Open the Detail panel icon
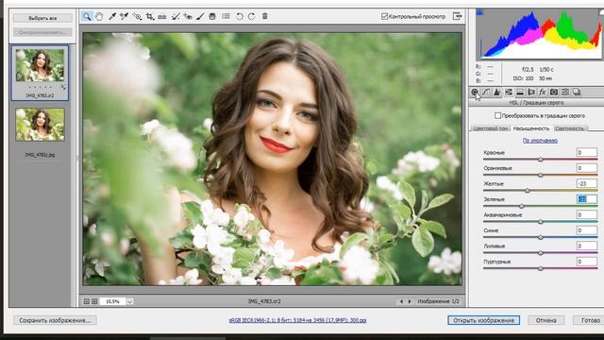This screenshot has height=340, width=604. tap(497, 92)
